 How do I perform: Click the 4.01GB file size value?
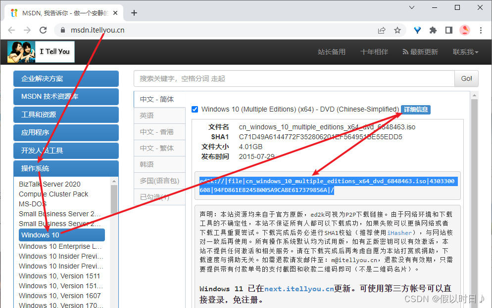pos(251,147)
